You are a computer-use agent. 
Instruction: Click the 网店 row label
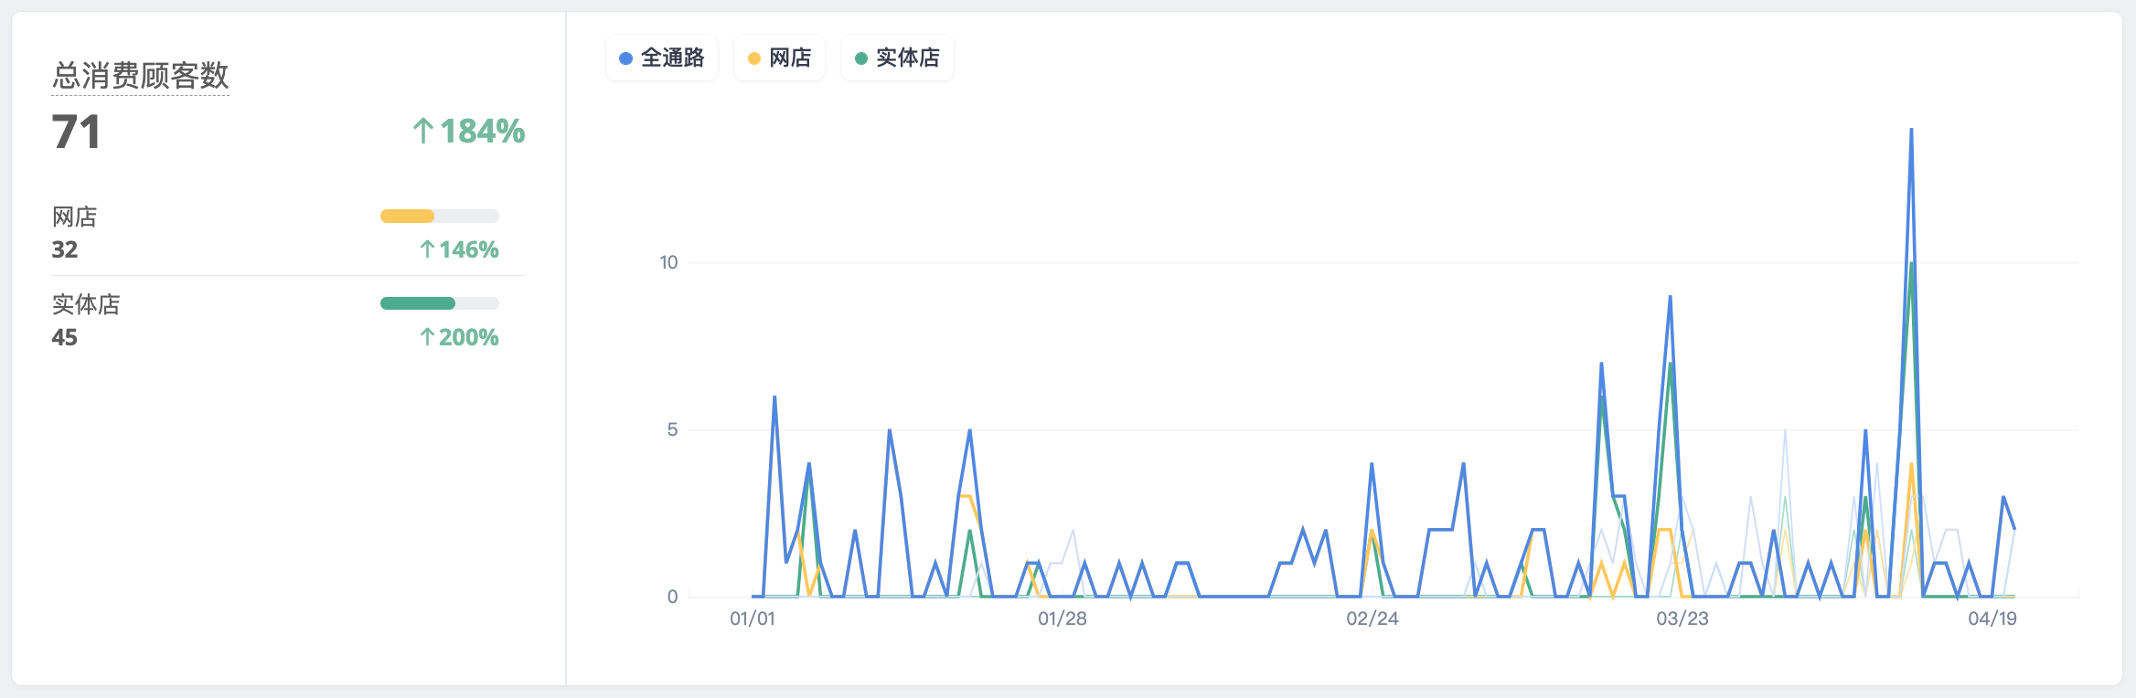pos(75,217)
